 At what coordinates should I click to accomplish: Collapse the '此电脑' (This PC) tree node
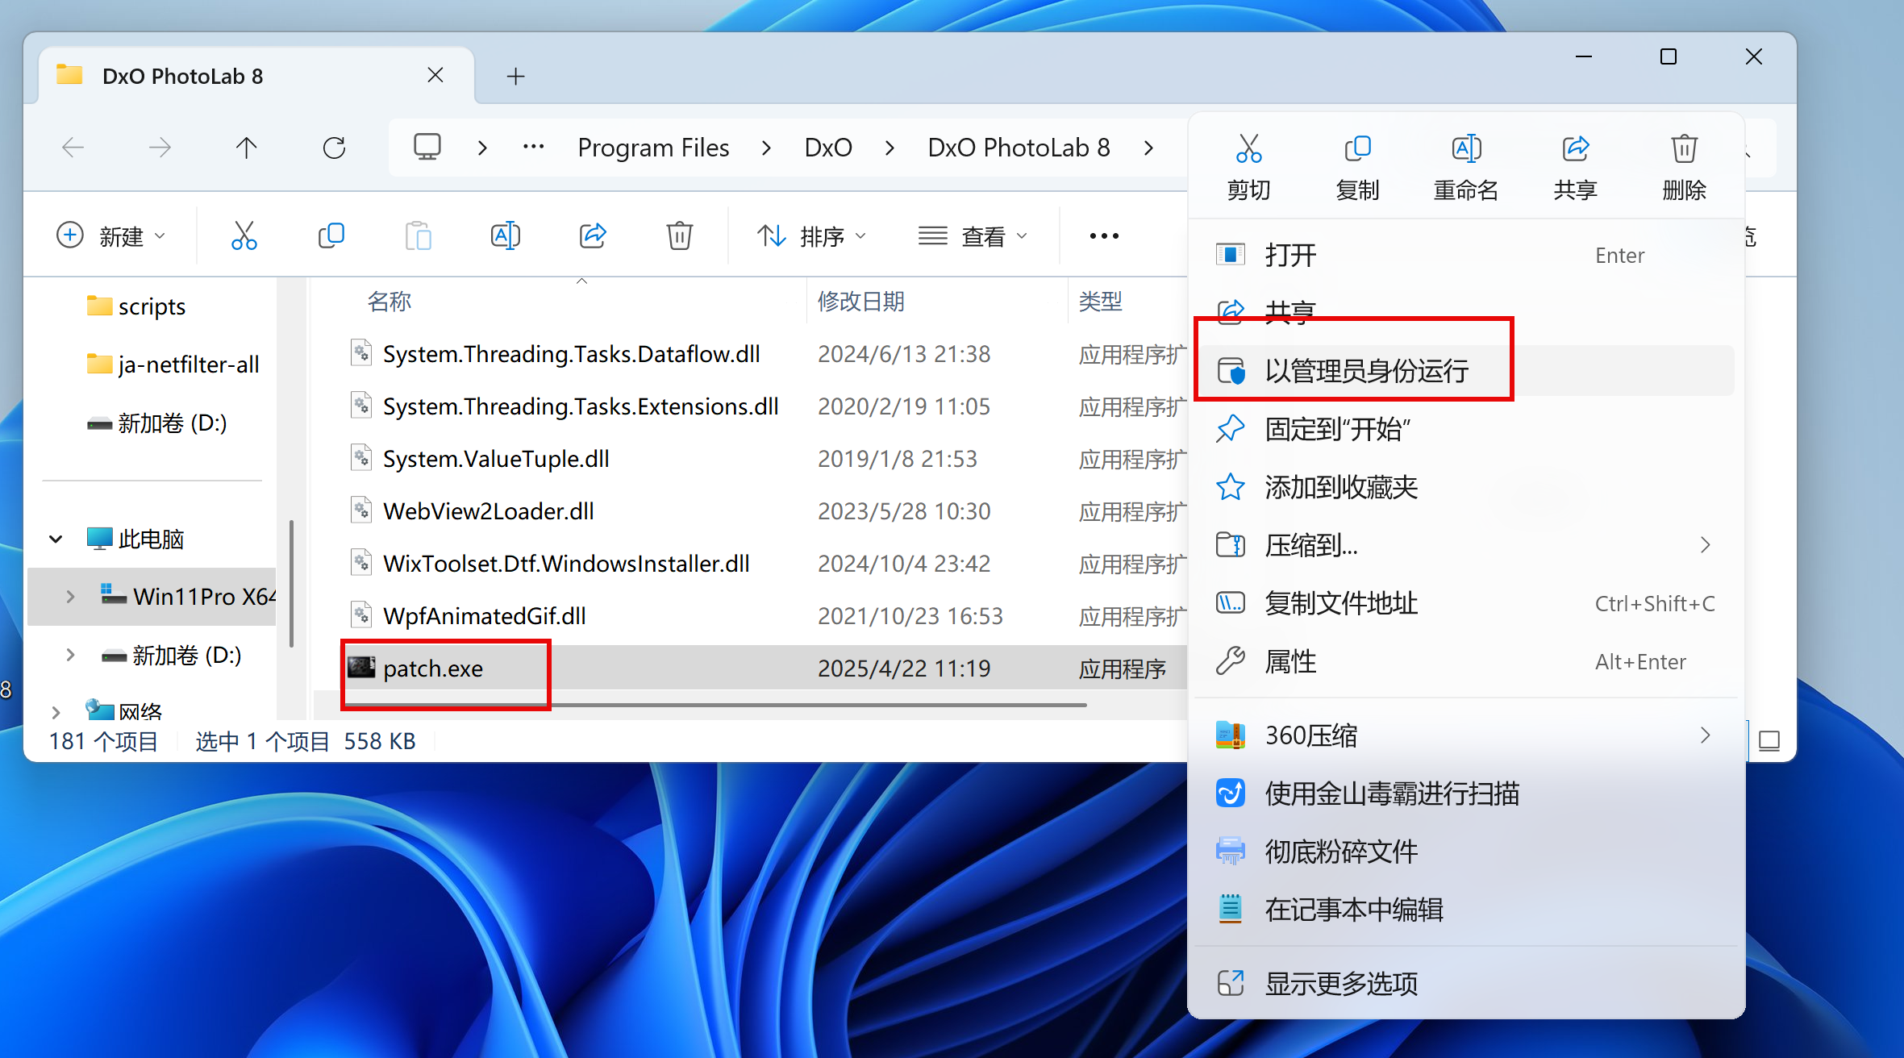pyautogui.click(x=56, y=539)
